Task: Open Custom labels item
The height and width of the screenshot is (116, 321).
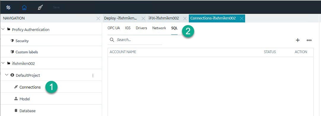Action: click(27, 52)
